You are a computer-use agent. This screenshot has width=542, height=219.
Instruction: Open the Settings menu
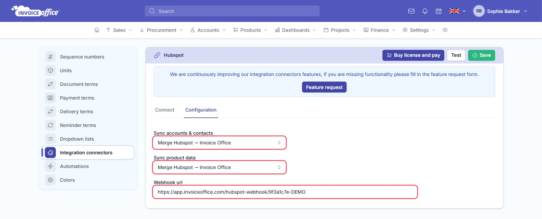419,30
